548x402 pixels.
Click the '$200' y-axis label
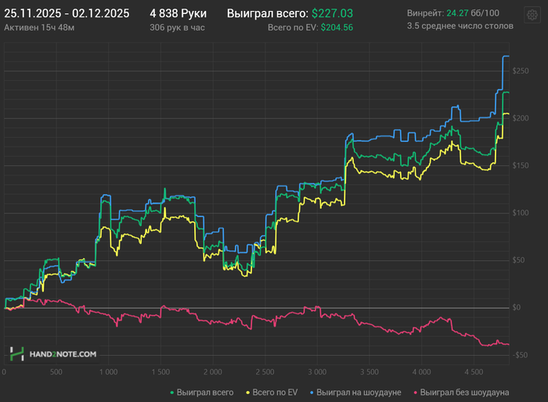point(521,118)
